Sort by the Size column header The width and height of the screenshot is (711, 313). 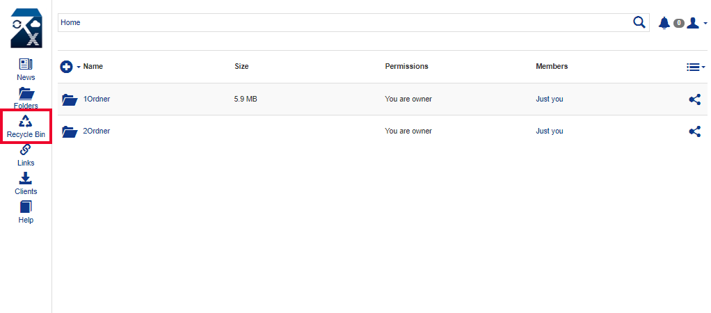click(241, 66)
